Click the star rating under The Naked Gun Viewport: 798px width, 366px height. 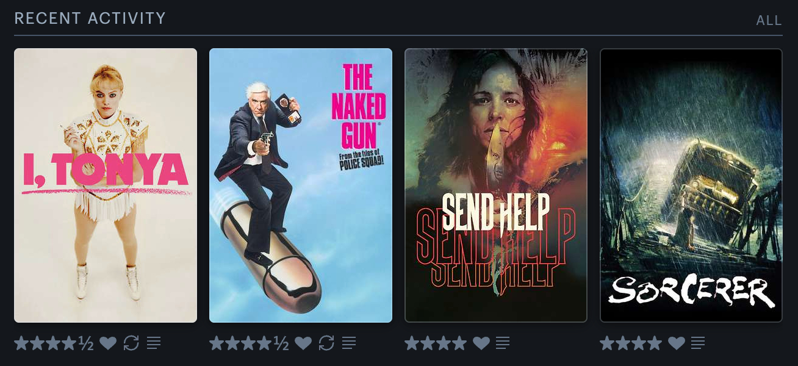(249, 343)
